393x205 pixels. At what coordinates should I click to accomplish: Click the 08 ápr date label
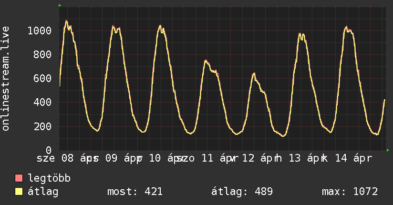click(x=80, y=158)
